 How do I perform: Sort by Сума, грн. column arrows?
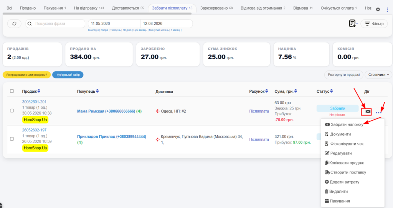click(x=296, y=91)
